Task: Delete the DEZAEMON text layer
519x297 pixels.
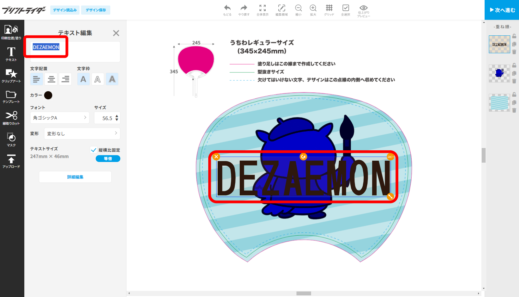Action: (x=514, y=52)
